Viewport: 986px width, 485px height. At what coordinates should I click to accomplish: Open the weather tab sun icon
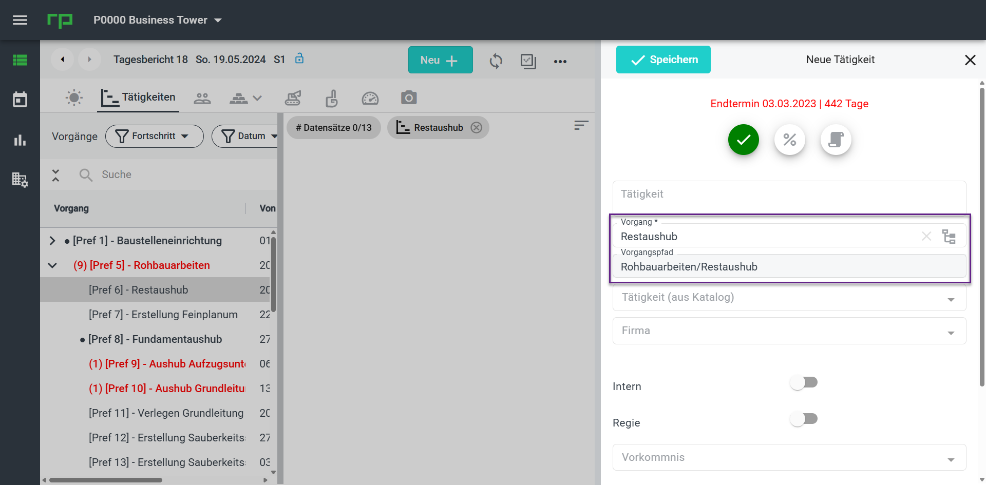[x=74, y=98]
